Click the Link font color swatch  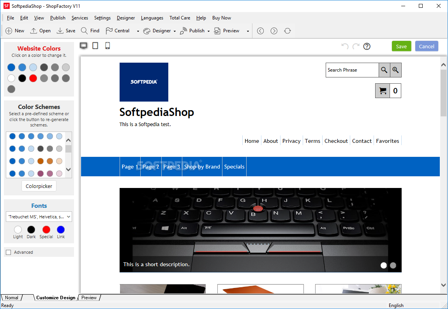point(61,230)
